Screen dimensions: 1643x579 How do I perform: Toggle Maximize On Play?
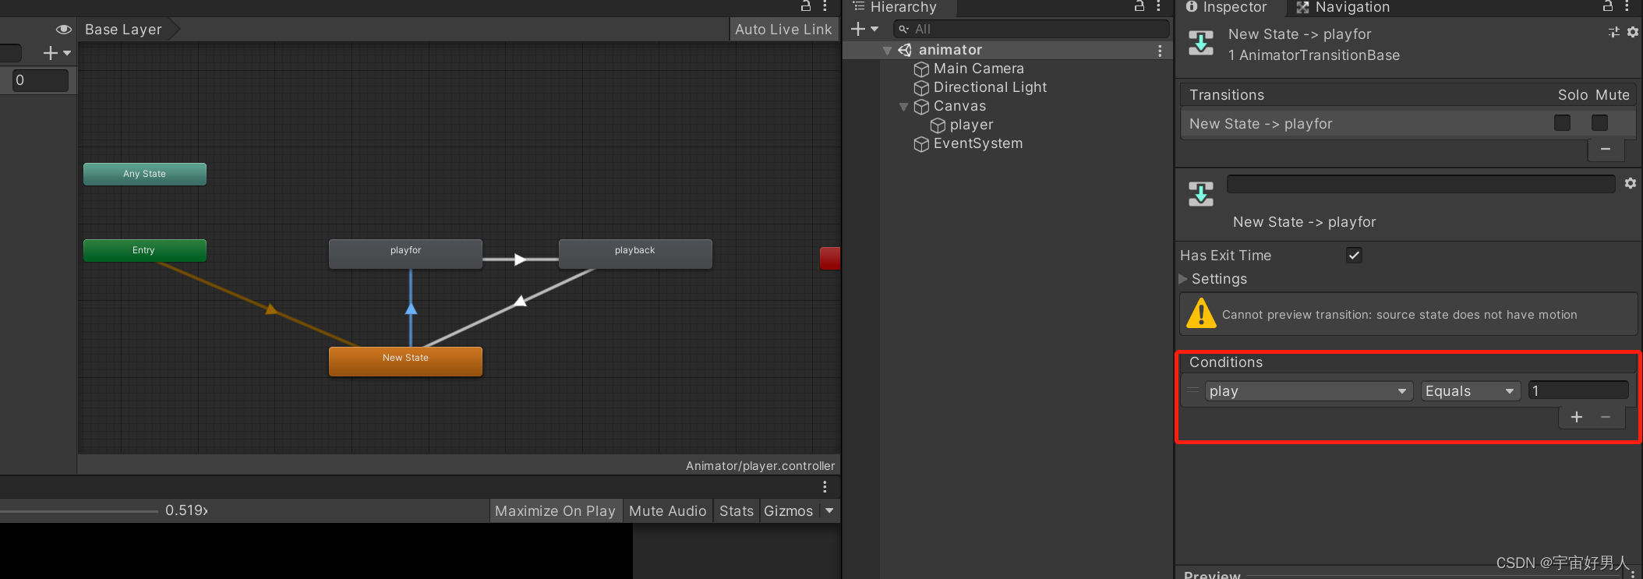tap(555, 511)
